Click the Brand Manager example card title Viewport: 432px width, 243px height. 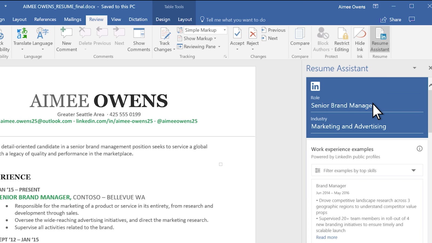[331, 186]
